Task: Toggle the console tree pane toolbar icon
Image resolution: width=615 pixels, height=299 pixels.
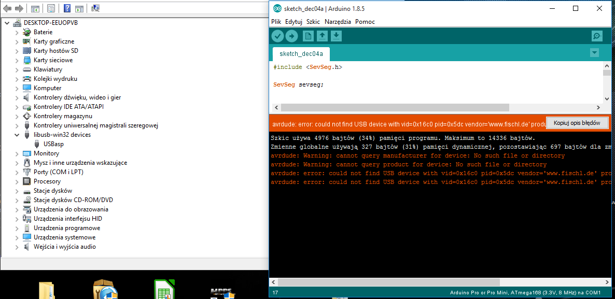Action: (35, 8)
